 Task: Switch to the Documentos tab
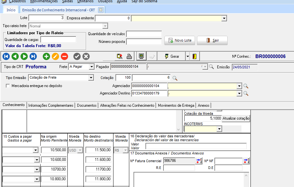pos(87,105)
